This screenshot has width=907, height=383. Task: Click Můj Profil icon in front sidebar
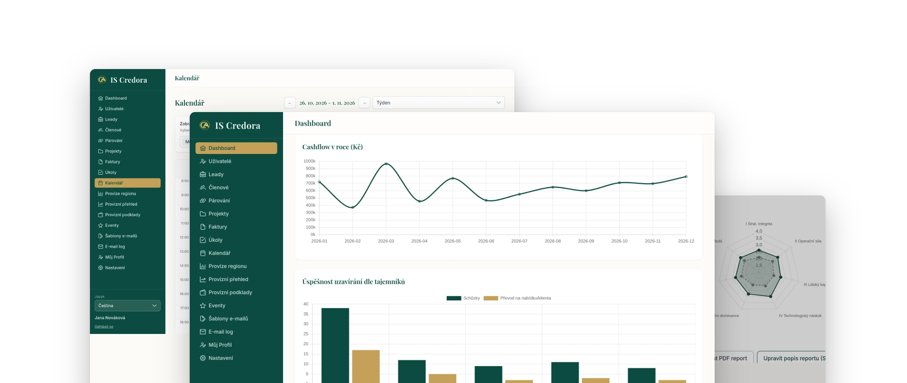203,345
